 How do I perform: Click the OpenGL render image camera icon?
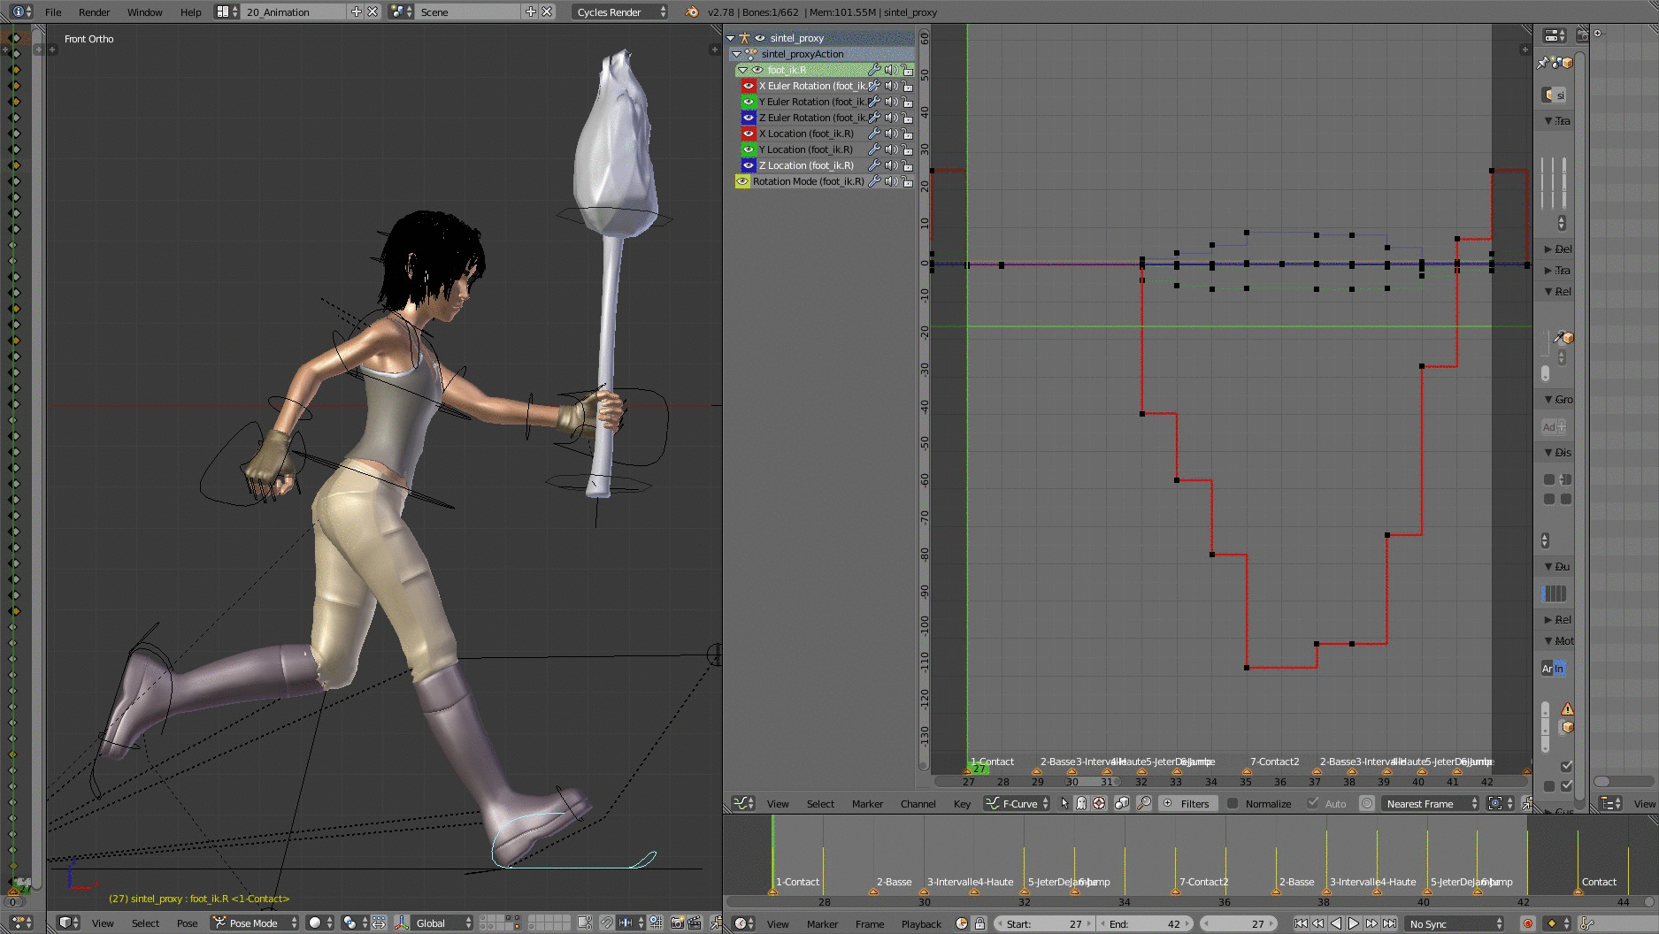tap(677, 923)
